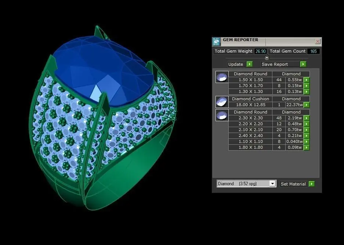This screenshot has width=344, height=245.
Task: Click the Update label
Action: [236, 64]
